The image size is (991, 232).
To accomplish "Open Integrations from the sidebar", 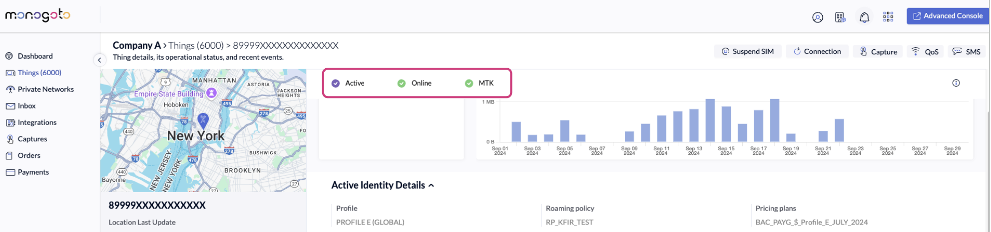I will [x=37, y=122].
